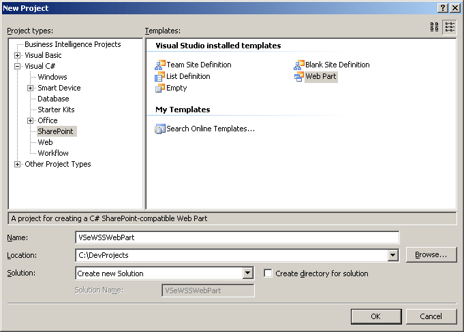The image size is (464, 332).
Task: Select SharePoint project type
Action: coord(55,131)
